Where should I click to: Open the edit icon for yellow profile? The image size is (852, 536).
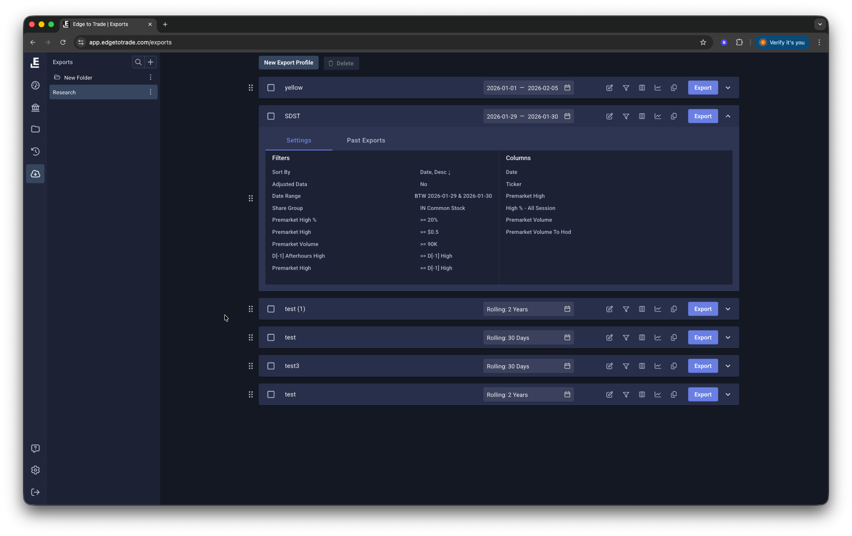pyautogui.click(x=609, y=88)
